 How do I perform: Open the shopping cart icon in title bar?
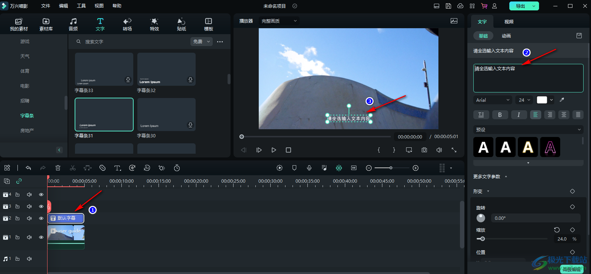(484, 6)
